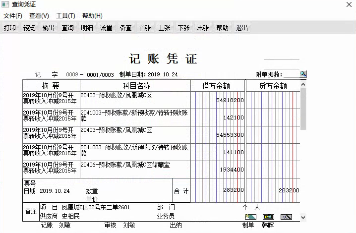Click the 输出 toolbar button

49,28
